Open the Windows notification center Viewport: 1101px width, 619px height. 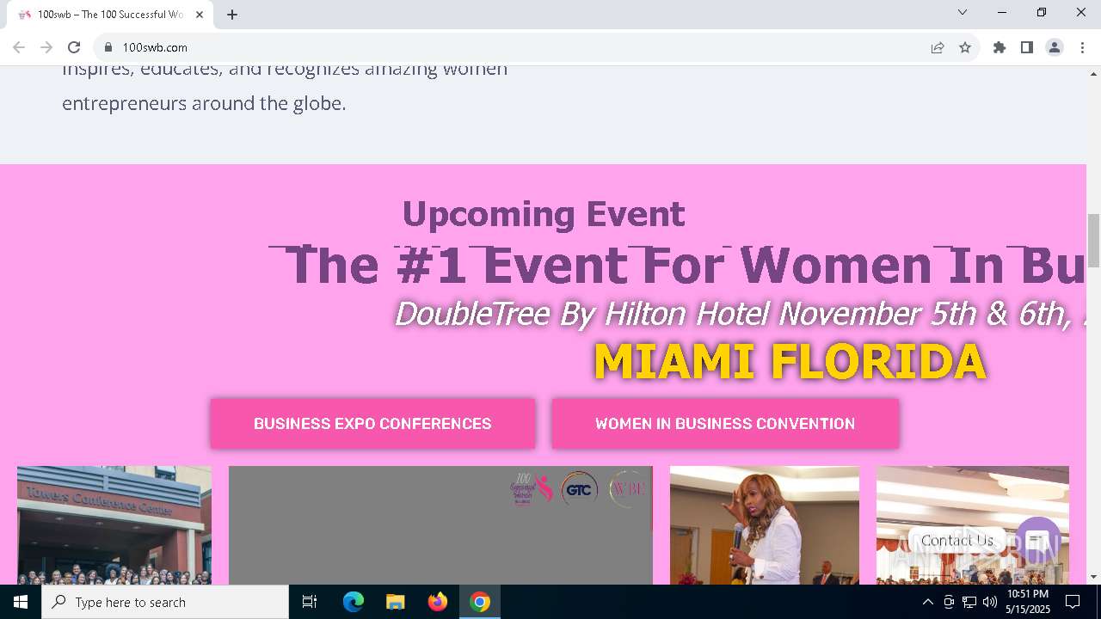pyautogui.click(x=1073, y=602)
